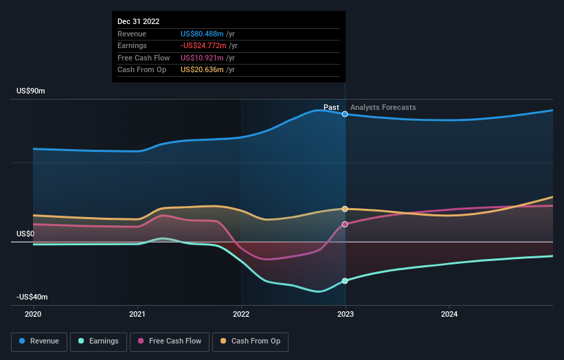Click the US$20.636m cash from op value
The height and width of the screenshot is (360, 564).
(x=202, y=70)
